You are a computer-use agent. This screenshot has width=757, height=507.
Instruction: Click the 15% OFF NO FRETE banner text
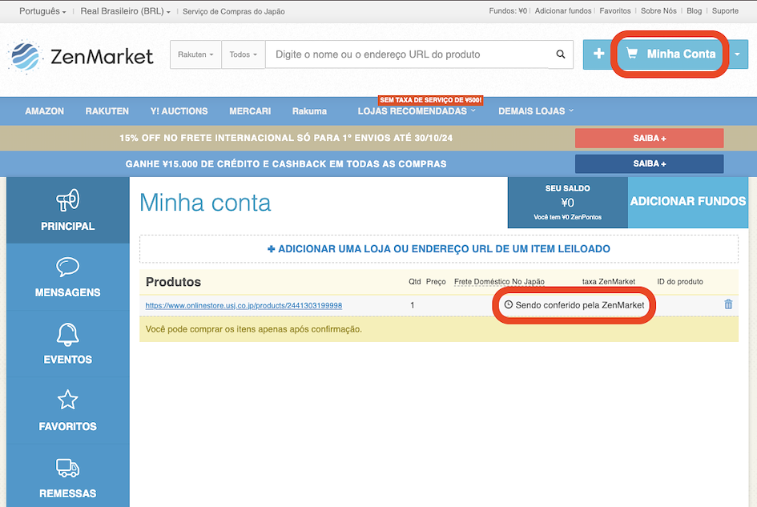(286, 138)
